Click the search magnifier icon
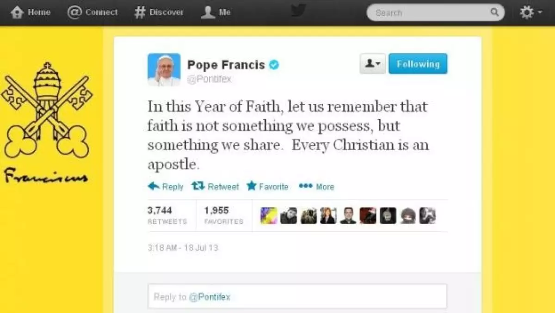This screenshot has height=313, width=555. [x=494, y=12]
